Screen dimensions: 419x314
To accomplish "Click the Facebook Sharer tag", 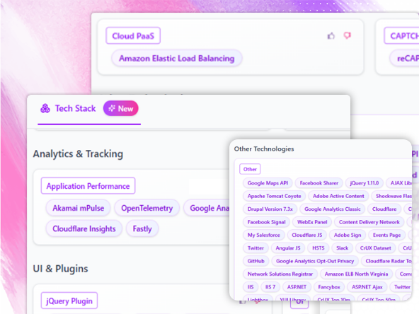I will tap(318, 183).
